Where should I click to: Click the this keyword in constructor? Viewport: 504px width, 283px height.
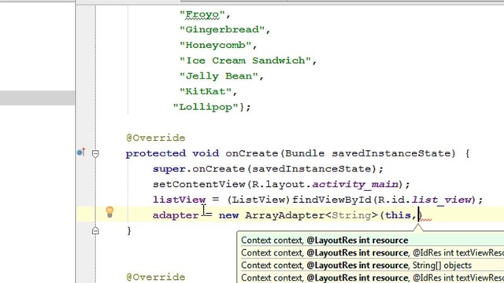pos(398,215)
